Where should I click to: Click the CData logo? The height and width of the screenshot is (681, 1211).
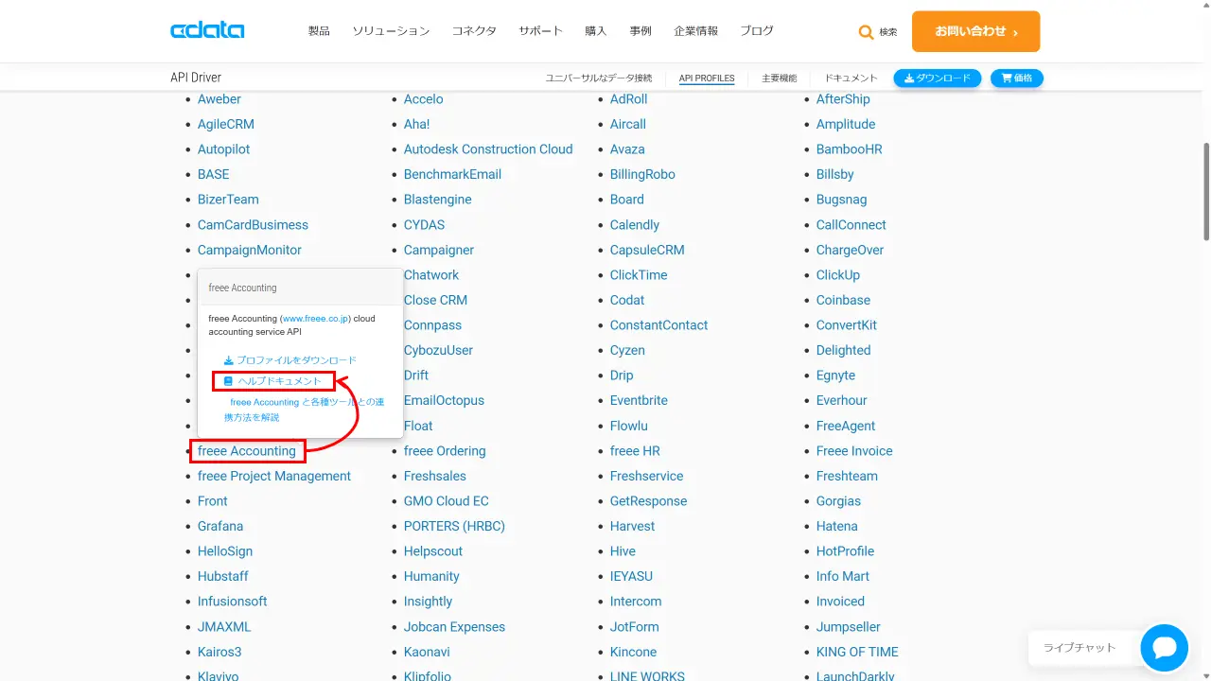click(x=207, y=31)
